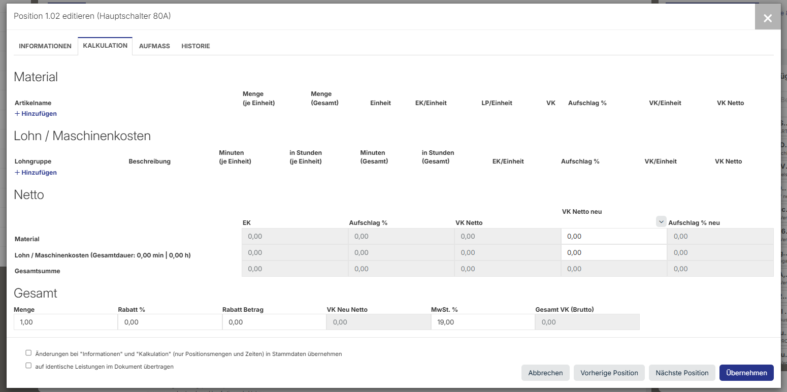Expand the VK Netto neu chevron dropdown
Image resolution: width=787 pixels, height=392 pixels.
tap(661, 222)
